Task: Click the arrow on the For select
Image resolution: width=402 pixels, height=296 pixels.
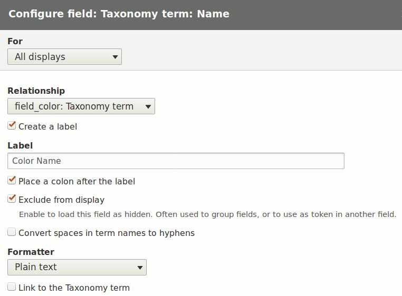Action: click(x=115, y=57)
